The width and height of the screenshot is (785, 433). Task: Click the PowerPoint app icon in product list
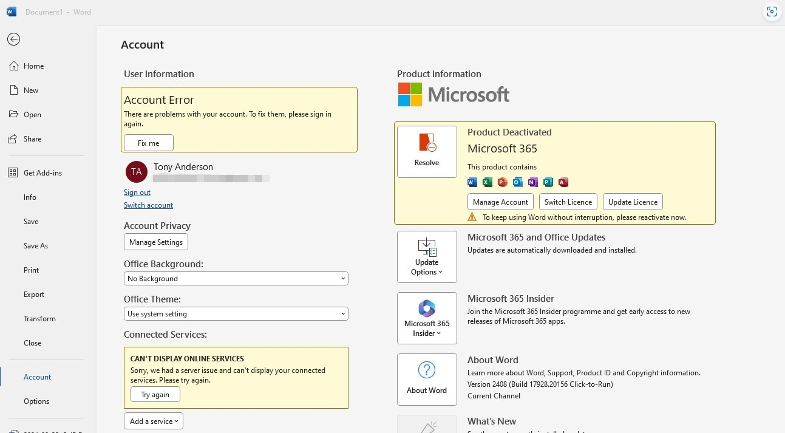pos(502,182)
